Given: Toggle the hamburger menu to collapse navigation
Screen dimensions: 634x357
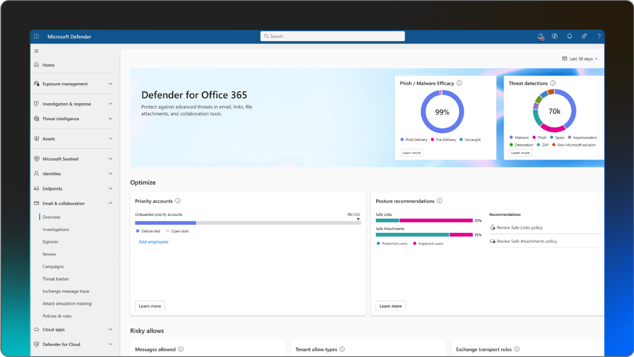Looking at the screenshot, I should point(36,51).
